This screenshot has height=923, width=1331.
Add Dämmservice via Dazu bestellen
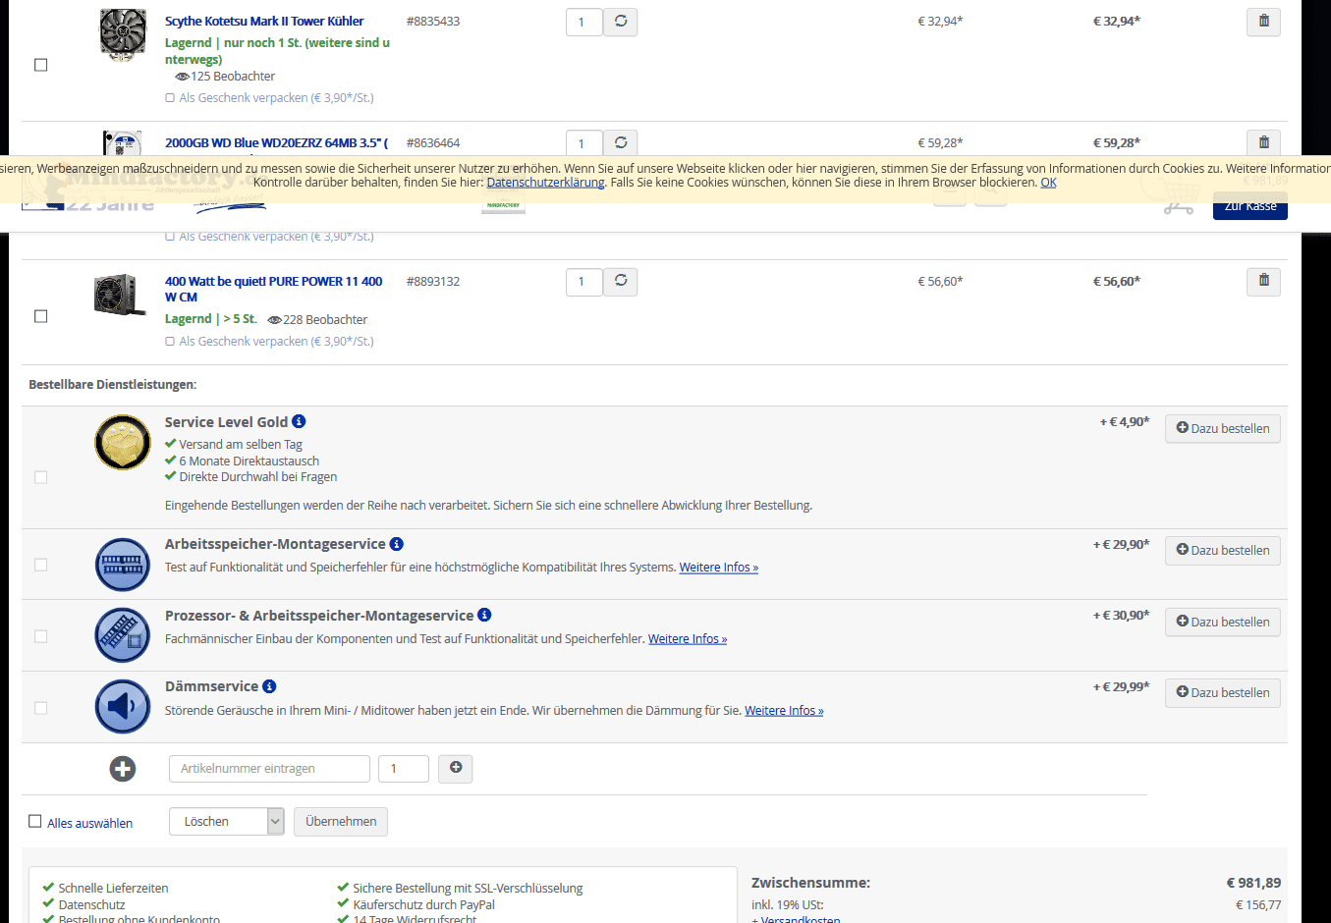[1223, 692]
